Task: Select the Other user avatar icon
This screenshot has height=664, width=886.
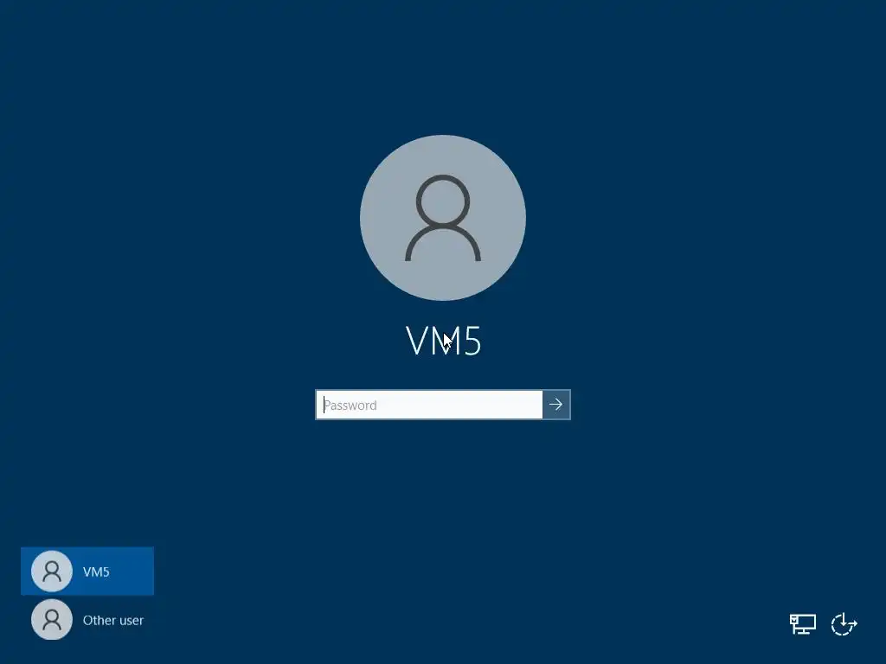Action: pyautogui.click(x=51, y=619)
